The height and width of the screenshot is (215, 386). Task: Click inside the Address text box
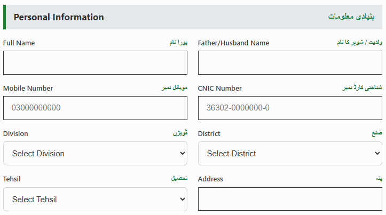coord(290,200)
